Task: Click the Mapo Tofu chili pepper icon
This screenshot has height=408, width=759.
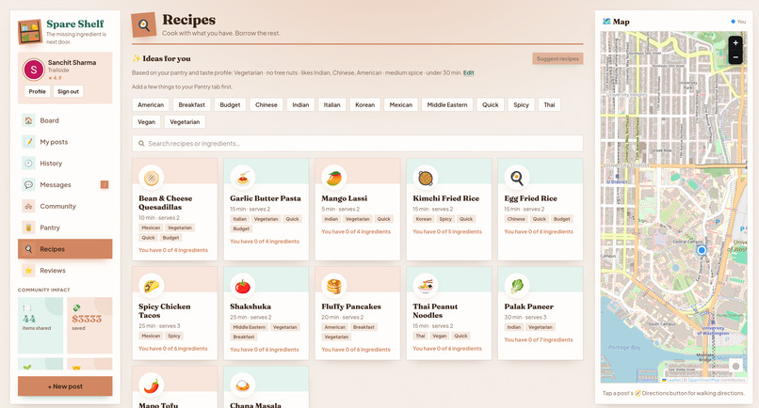Action: pyautogui.click(x=151, y=385)
